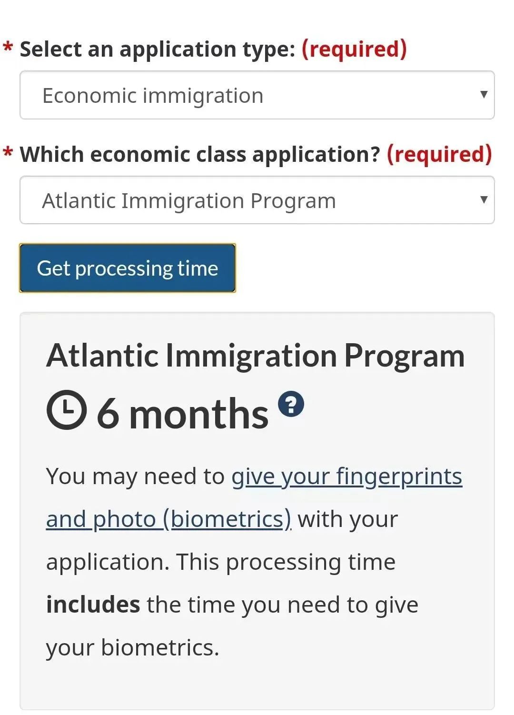Click the Atlantic Immigration Program result heading

(x=256, y=356)
